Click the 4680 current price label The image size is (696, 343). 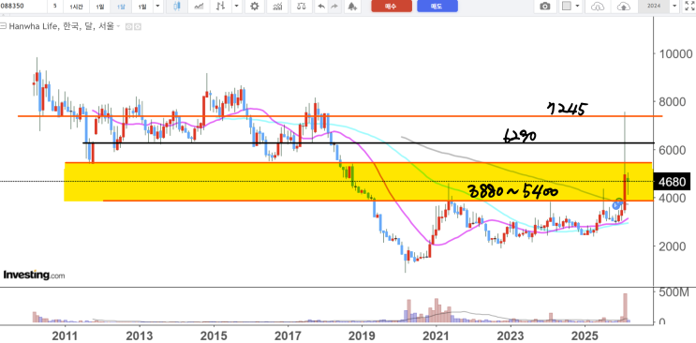coord(672,182)
